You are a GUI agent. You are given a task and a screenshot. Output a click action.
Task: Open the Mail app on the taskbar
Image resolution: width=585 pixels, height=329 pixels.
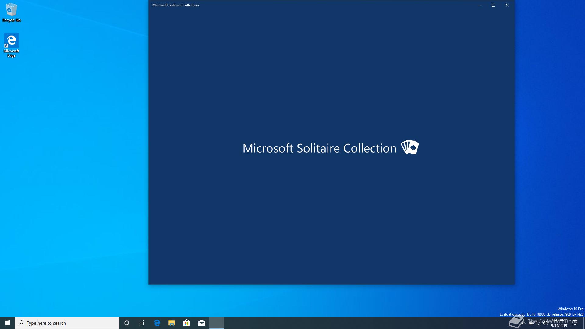pos(201,323)
